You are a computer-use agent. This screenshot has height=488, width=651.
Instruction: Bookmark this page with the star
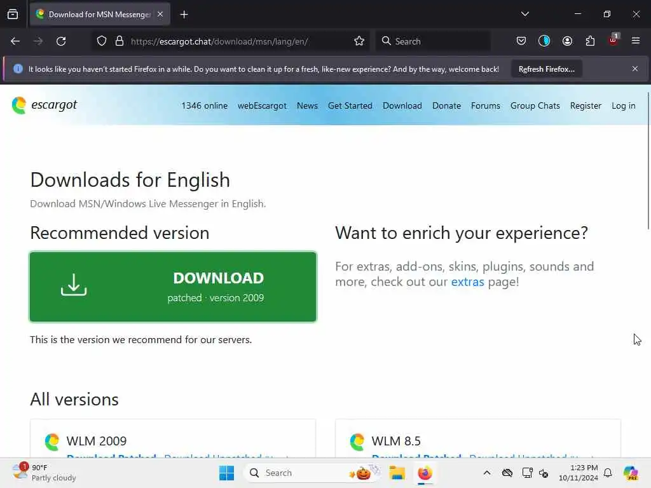[x=359, y=41]
